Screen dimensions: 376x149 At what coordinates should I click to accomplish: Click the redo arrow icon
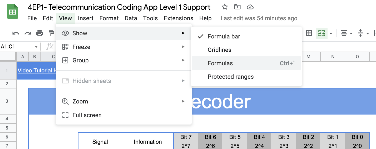tap(28, 33)
